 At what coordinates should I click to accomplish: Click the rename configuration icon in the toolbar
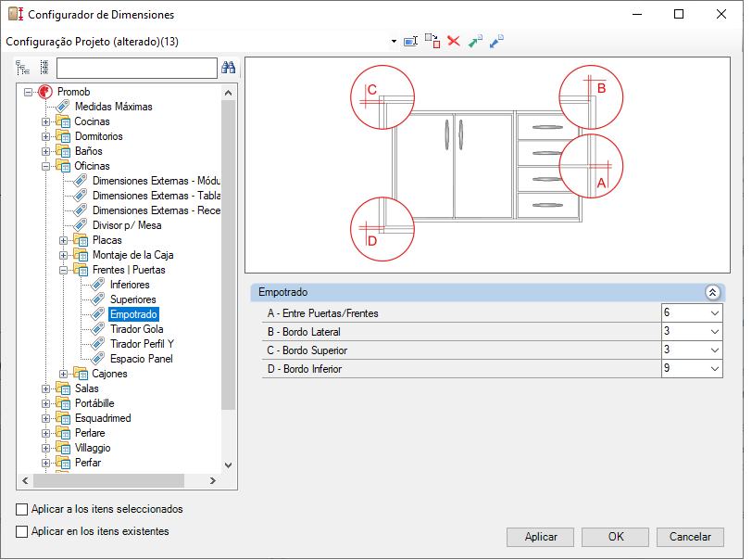pos(411,42)
